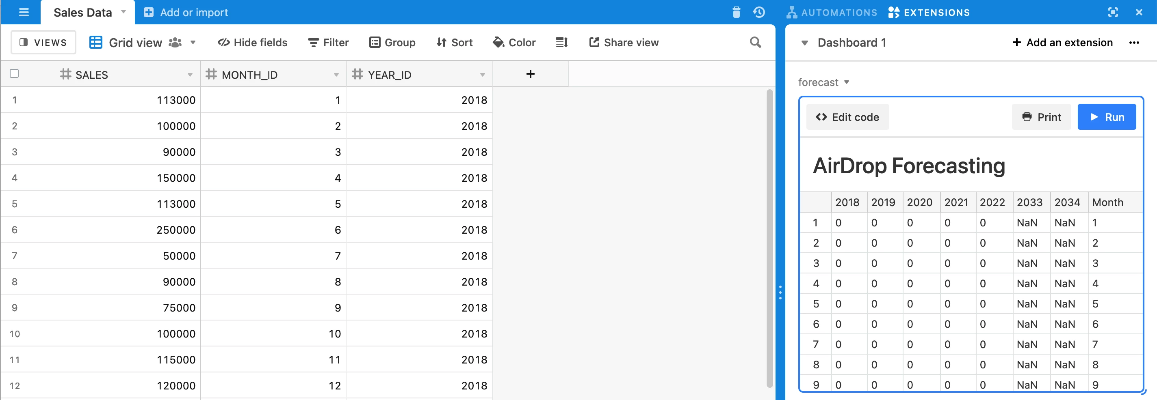Close the extensions panel with X
The width and height of the screenshot is (1157, 400).
(1139, 13)
